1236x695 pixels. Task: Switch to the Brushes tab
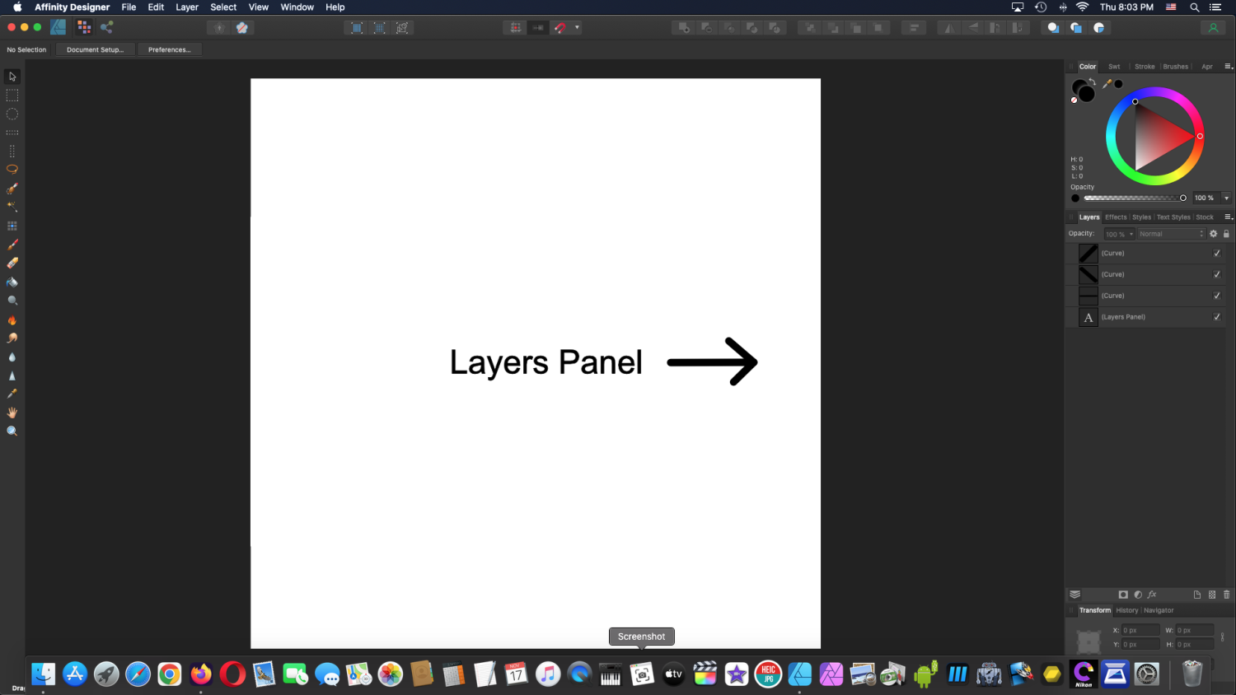coord(1176,67)
